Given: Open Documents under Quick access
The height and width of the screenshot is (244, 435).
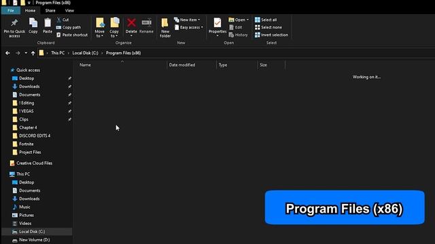Looking at the screenshot, I should tap(30, 95).
